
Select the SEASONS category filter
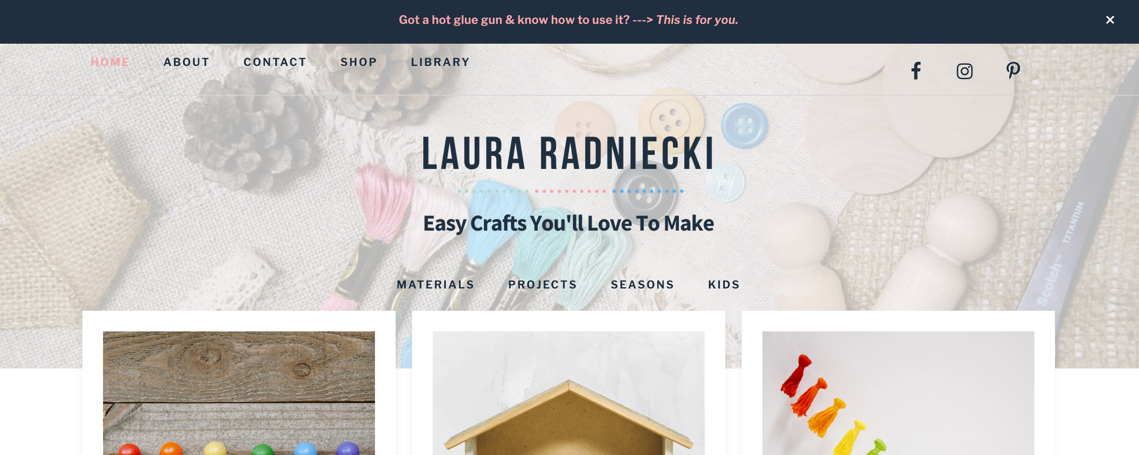coord(642,284)
